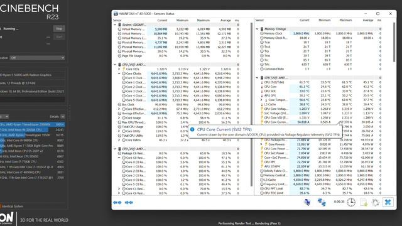Image resolution: width=402 pixels, height=226 pixels.
Task: Click the thermometer icon beside L3 Cache temperature row
Action: [262, 104]
